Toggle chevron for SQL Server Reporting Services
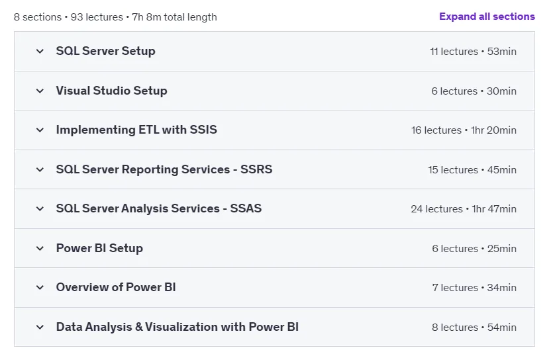This screenshot has width=553, height=354. [x=40, y=170]
